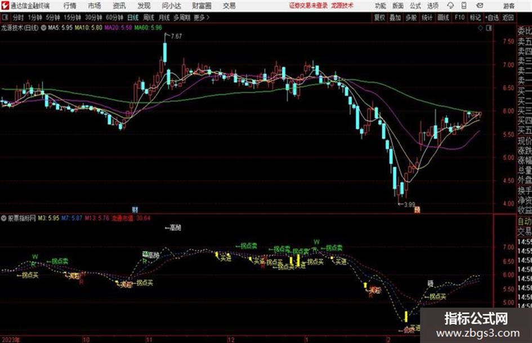Expand MA indicator settings circle beside 龙源技术(日线)

43,28
